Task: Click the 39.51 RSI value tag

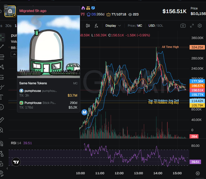Action: point(195,162)
